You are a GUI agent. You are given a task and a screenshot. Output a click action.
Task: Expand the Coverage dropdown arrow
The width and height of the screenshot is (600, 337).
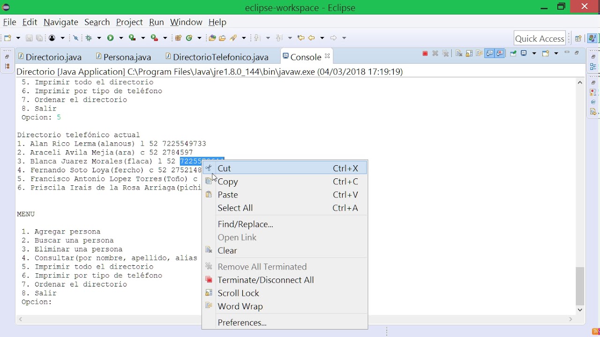click(x=143, y=38)
